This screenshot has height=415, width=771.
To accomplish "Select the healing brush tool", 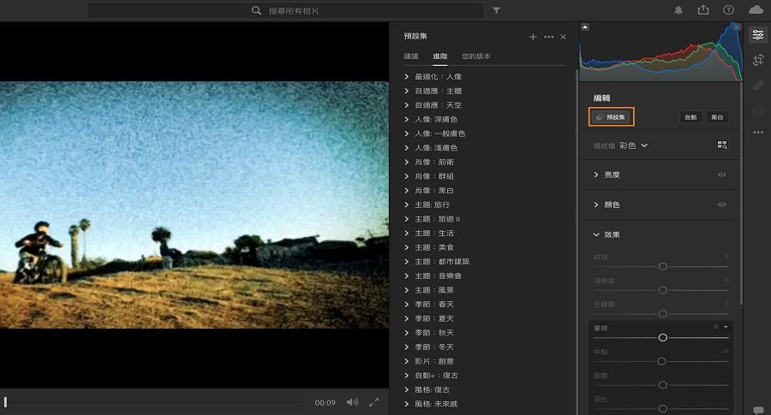I will pyautogui.click(x=758, y=85).
